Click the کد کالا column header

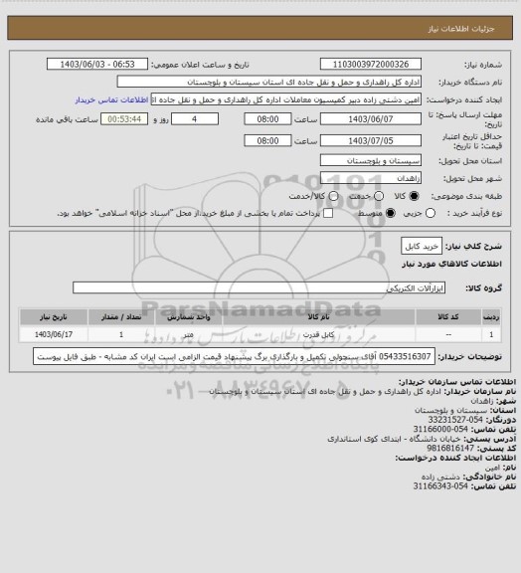coord(448,316)
